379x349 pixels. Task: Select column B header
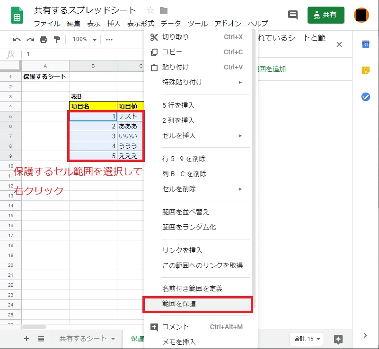93,66
